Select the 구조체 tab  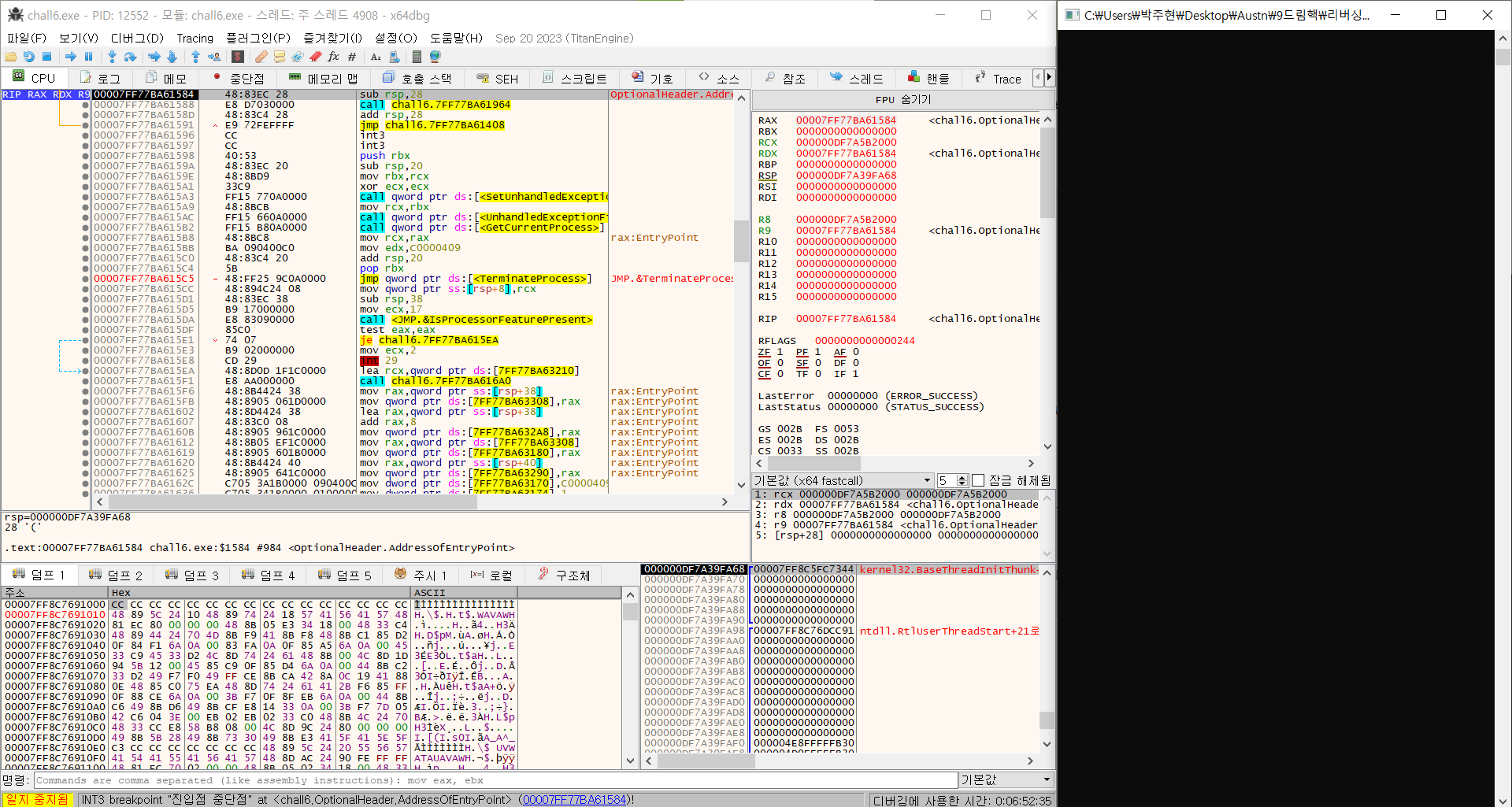[564, 575]
